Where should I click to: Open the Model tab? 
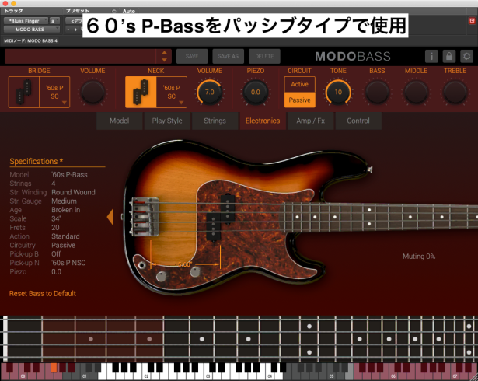pyautogui.click(x=120, y=121)
